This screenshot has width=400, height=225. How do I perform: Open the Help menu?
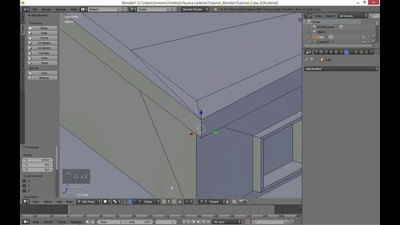pos(74,9)
